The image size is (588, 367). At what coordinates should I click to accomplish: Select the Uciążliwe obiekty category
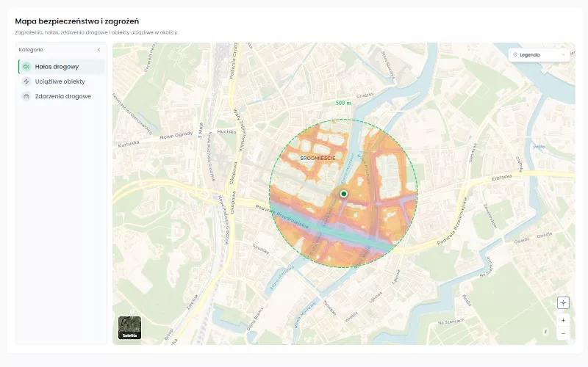coord(61,81)
